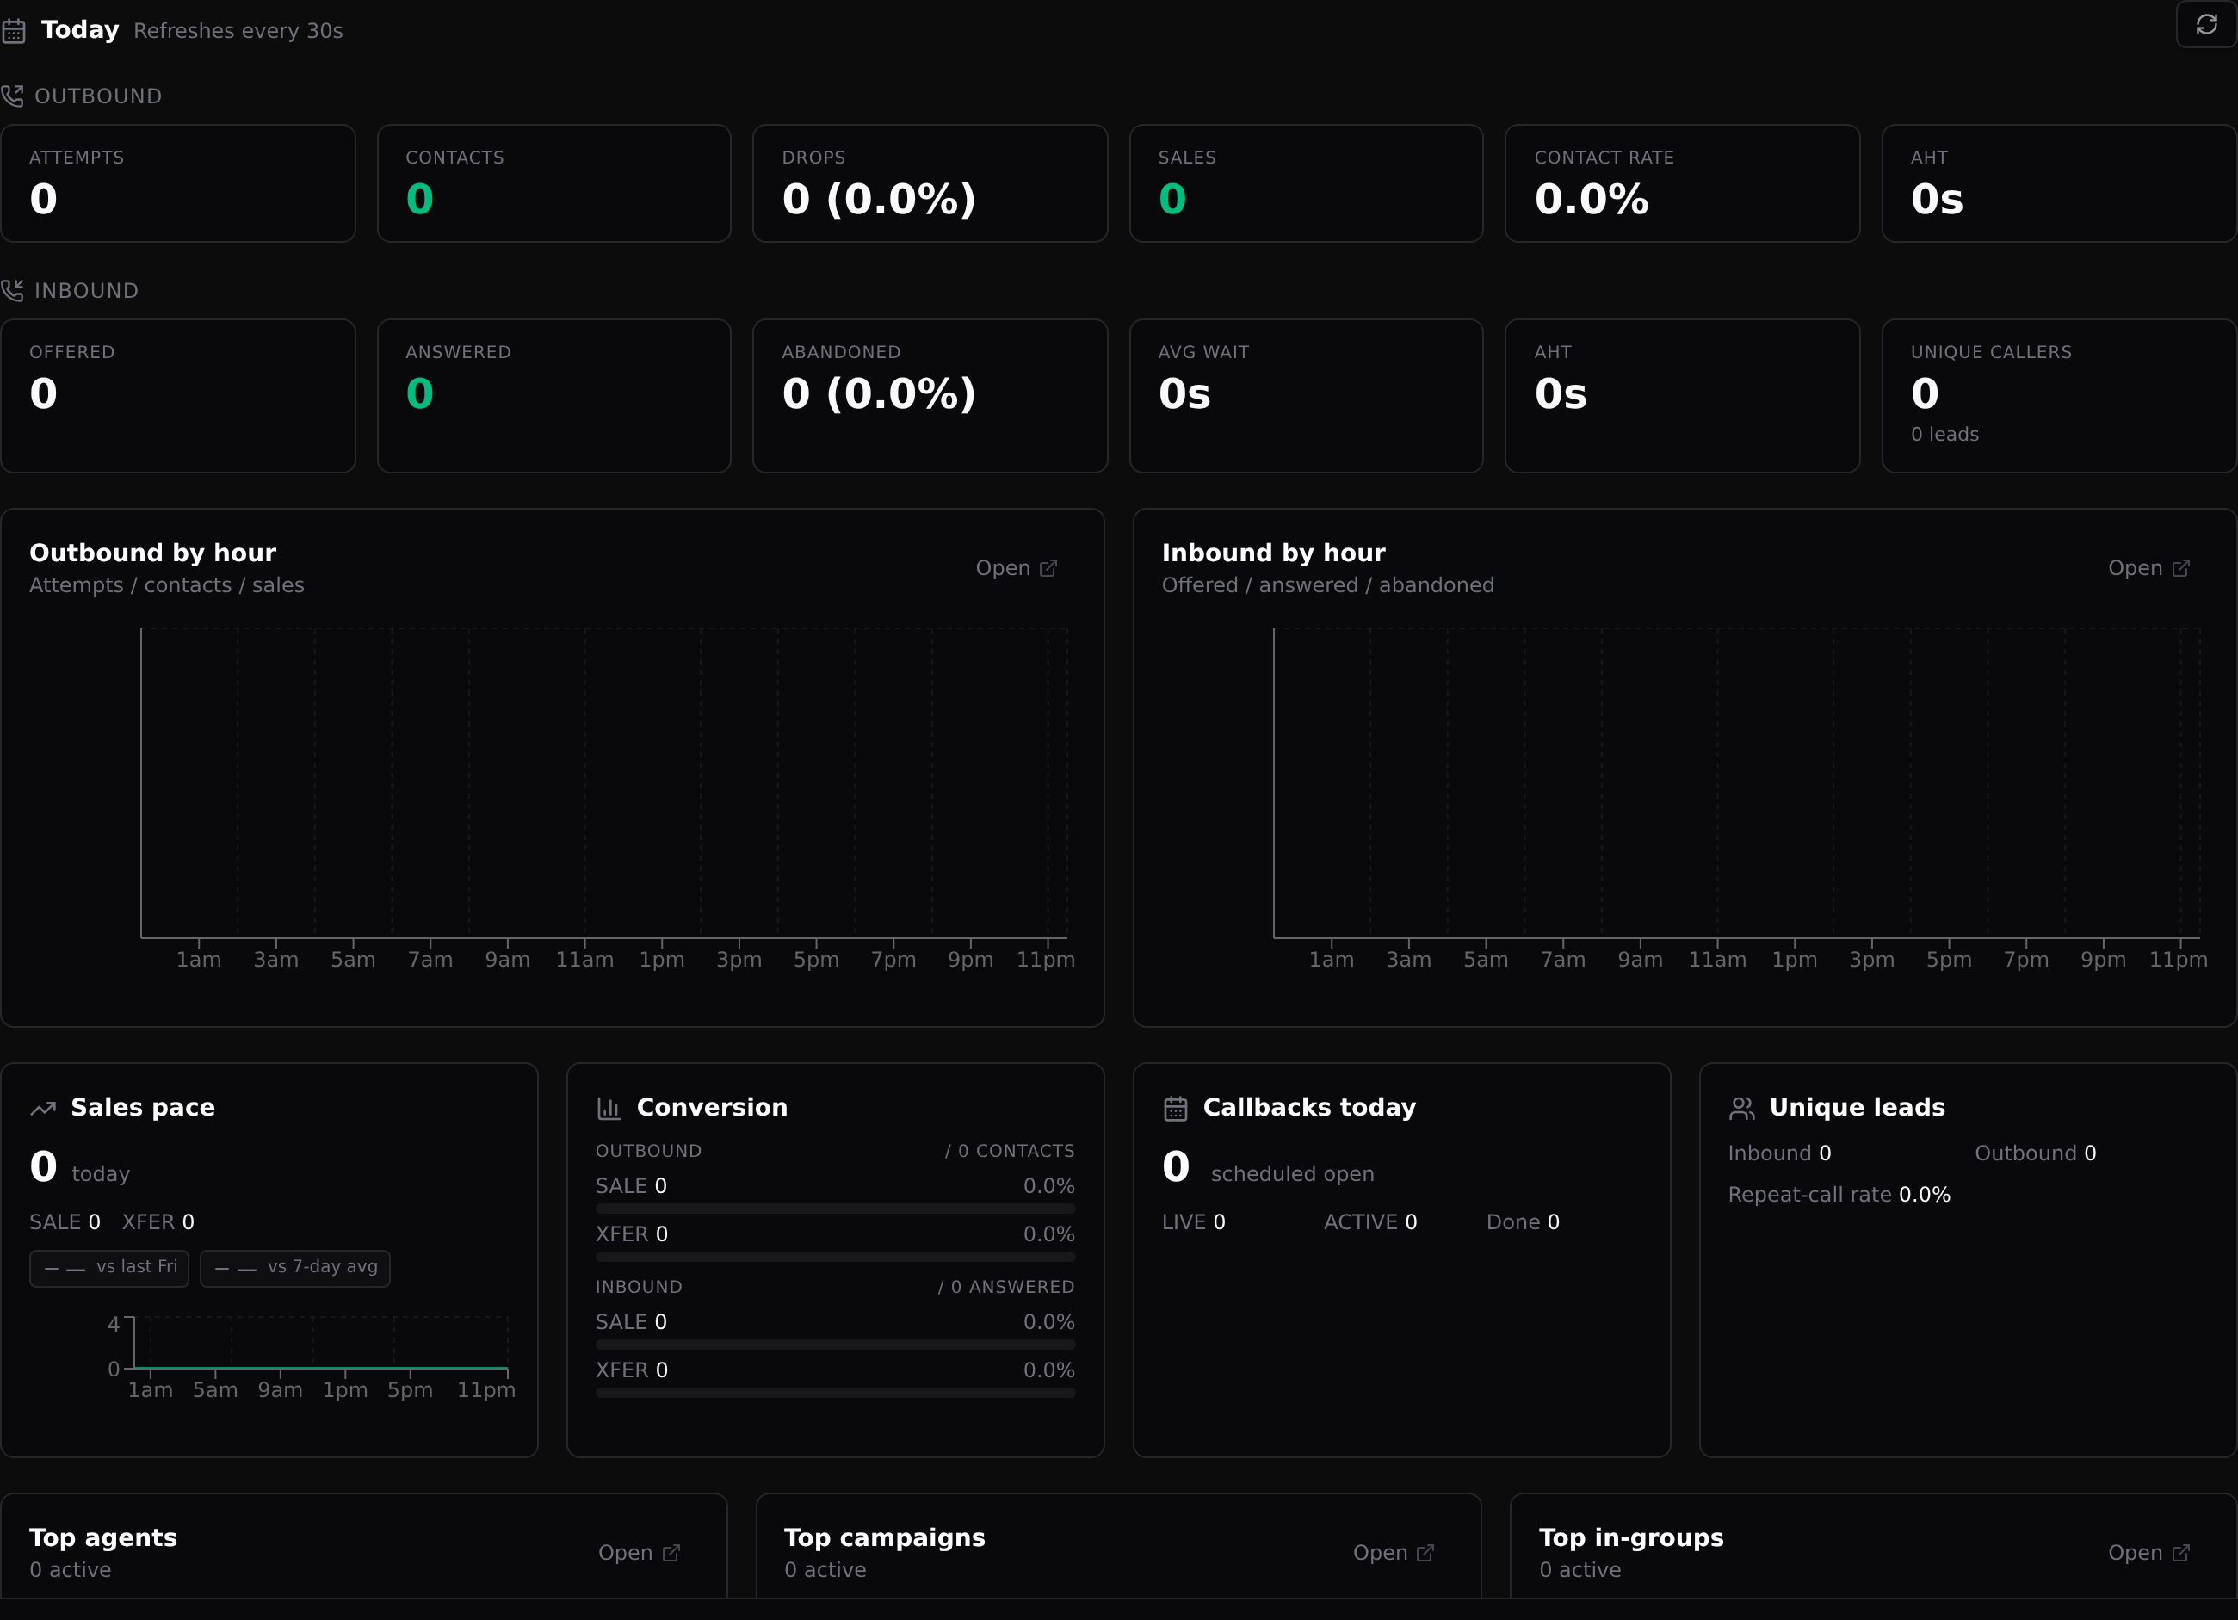Click the calendar icon beside Today
Viewport: 2238px width, 1620px height.
pyautogui.click(x=13, y=32)
